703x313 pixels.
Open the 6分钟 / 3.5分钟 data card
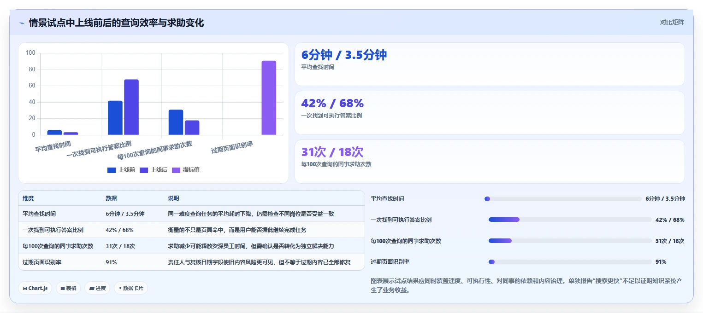[x=490, y=64]
